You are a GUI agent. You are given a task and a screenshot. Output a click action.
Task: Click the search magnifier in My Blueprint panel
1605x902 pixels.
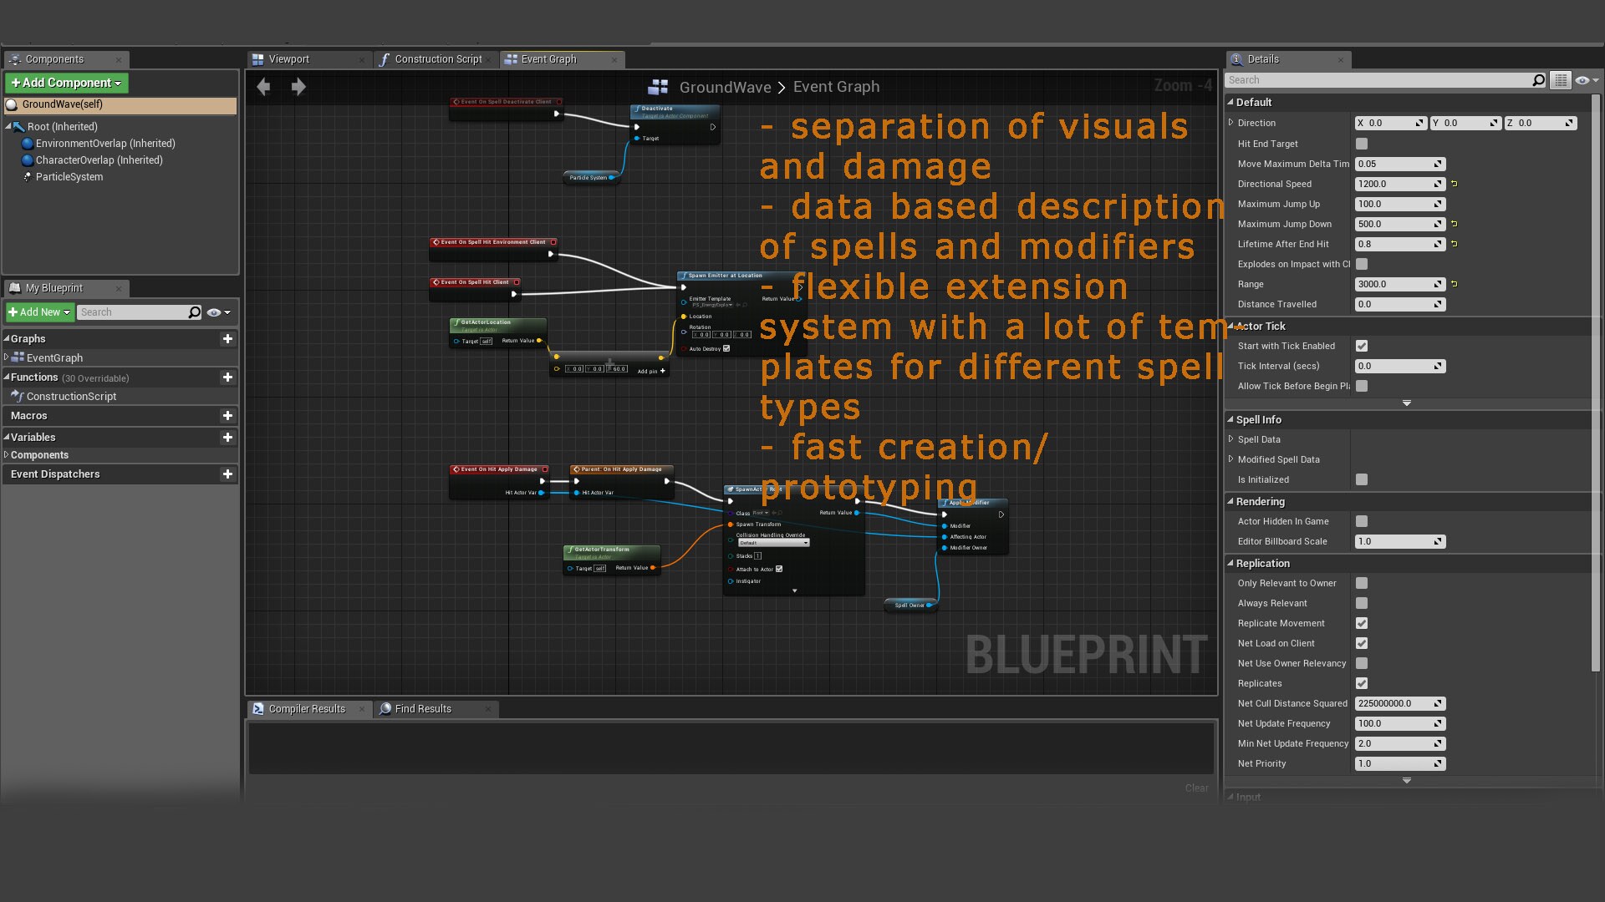[x=193, y=312]
